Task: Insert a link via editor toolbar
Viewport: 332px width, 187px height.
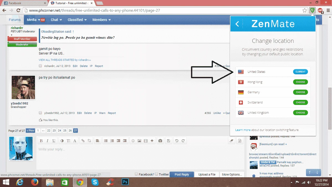Action: 83,141
